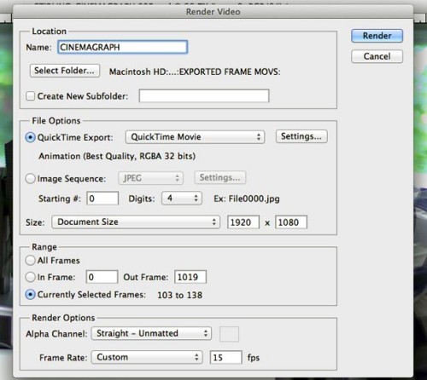Image resolution: width=427 pixels, height=380 pixels.
Task: Select Currently Selected Frames option
Action: pos(30,295)
